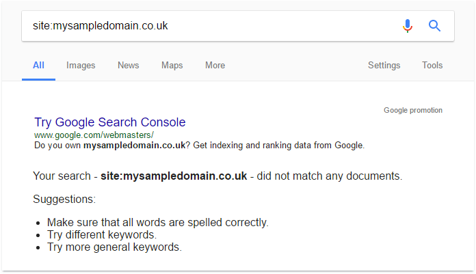Click into the search query input field
Viewport: 476px width, 274px height.
(x=205, y=26)
